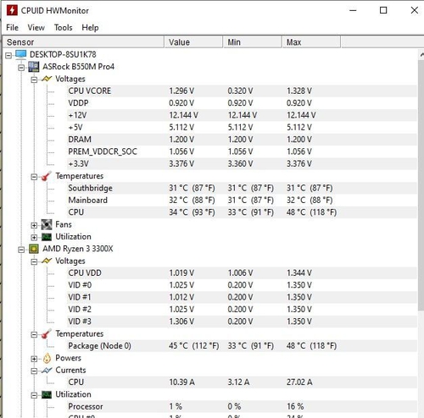This screenshot has width=424, height=418.
Task: Minimize the HWMonitor window
Action: pos(353,10)
